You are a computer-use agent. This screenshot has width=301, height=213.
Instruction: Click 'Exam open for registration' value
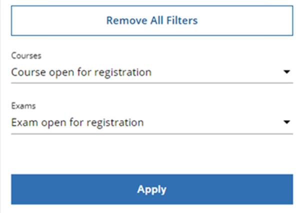[77, 122]
